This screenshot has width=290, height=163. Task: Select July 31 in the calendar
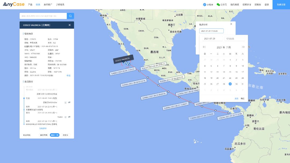243,84
